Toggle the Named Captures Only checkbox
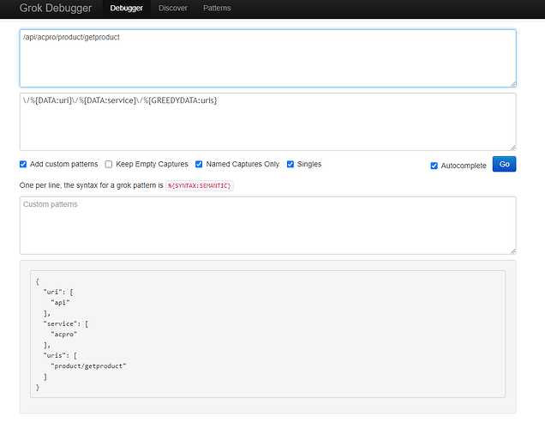The width and height of the screenshot is (545, 429). click(x=199, y=164)
